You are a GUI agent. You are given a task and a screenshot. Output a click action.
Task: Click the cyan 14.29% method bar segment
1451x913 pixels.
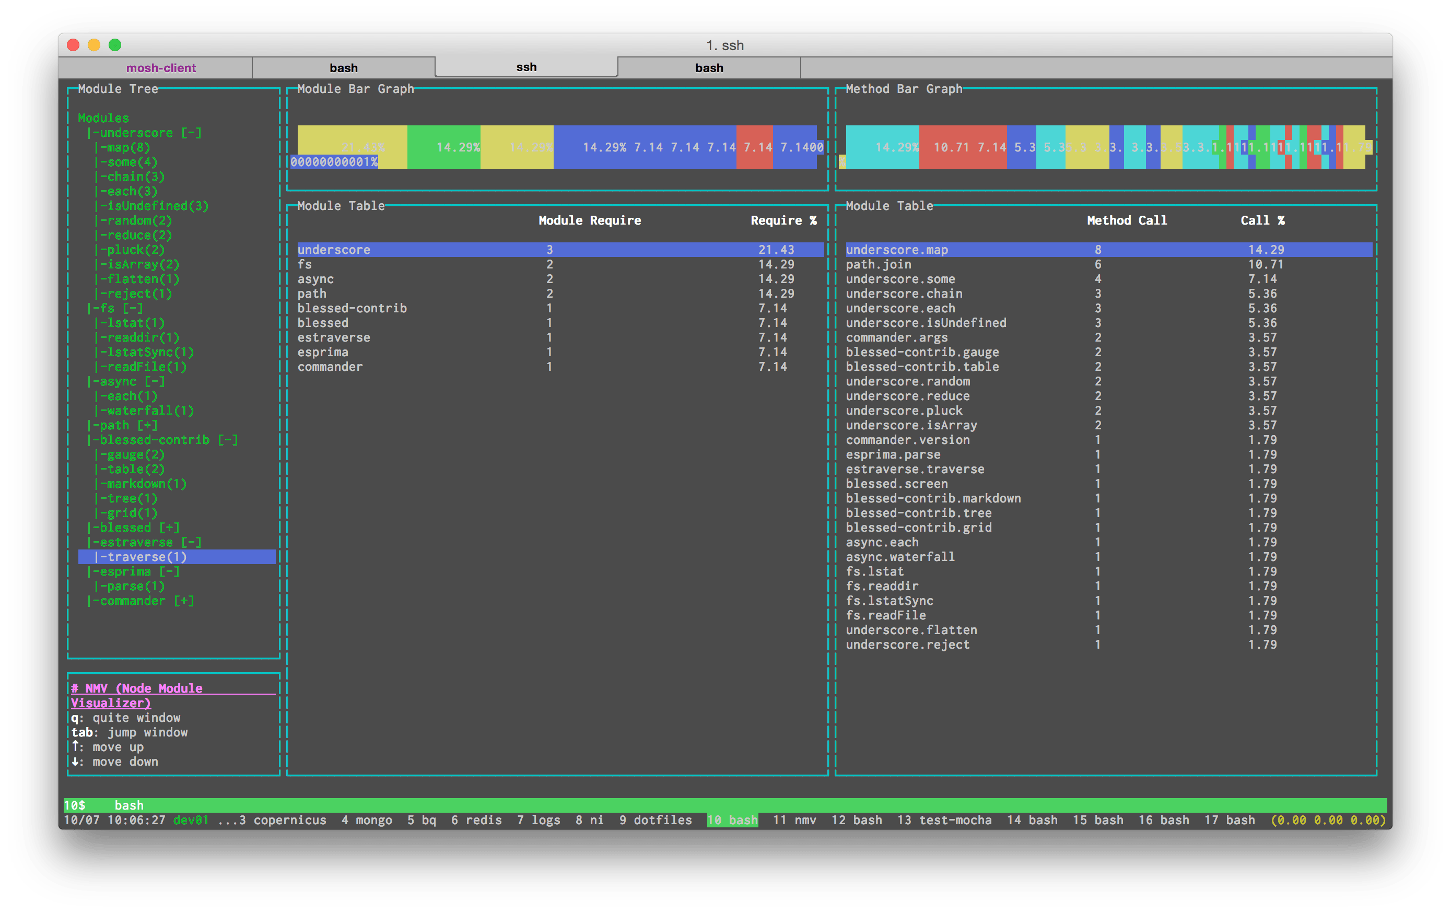coord(882,147)
